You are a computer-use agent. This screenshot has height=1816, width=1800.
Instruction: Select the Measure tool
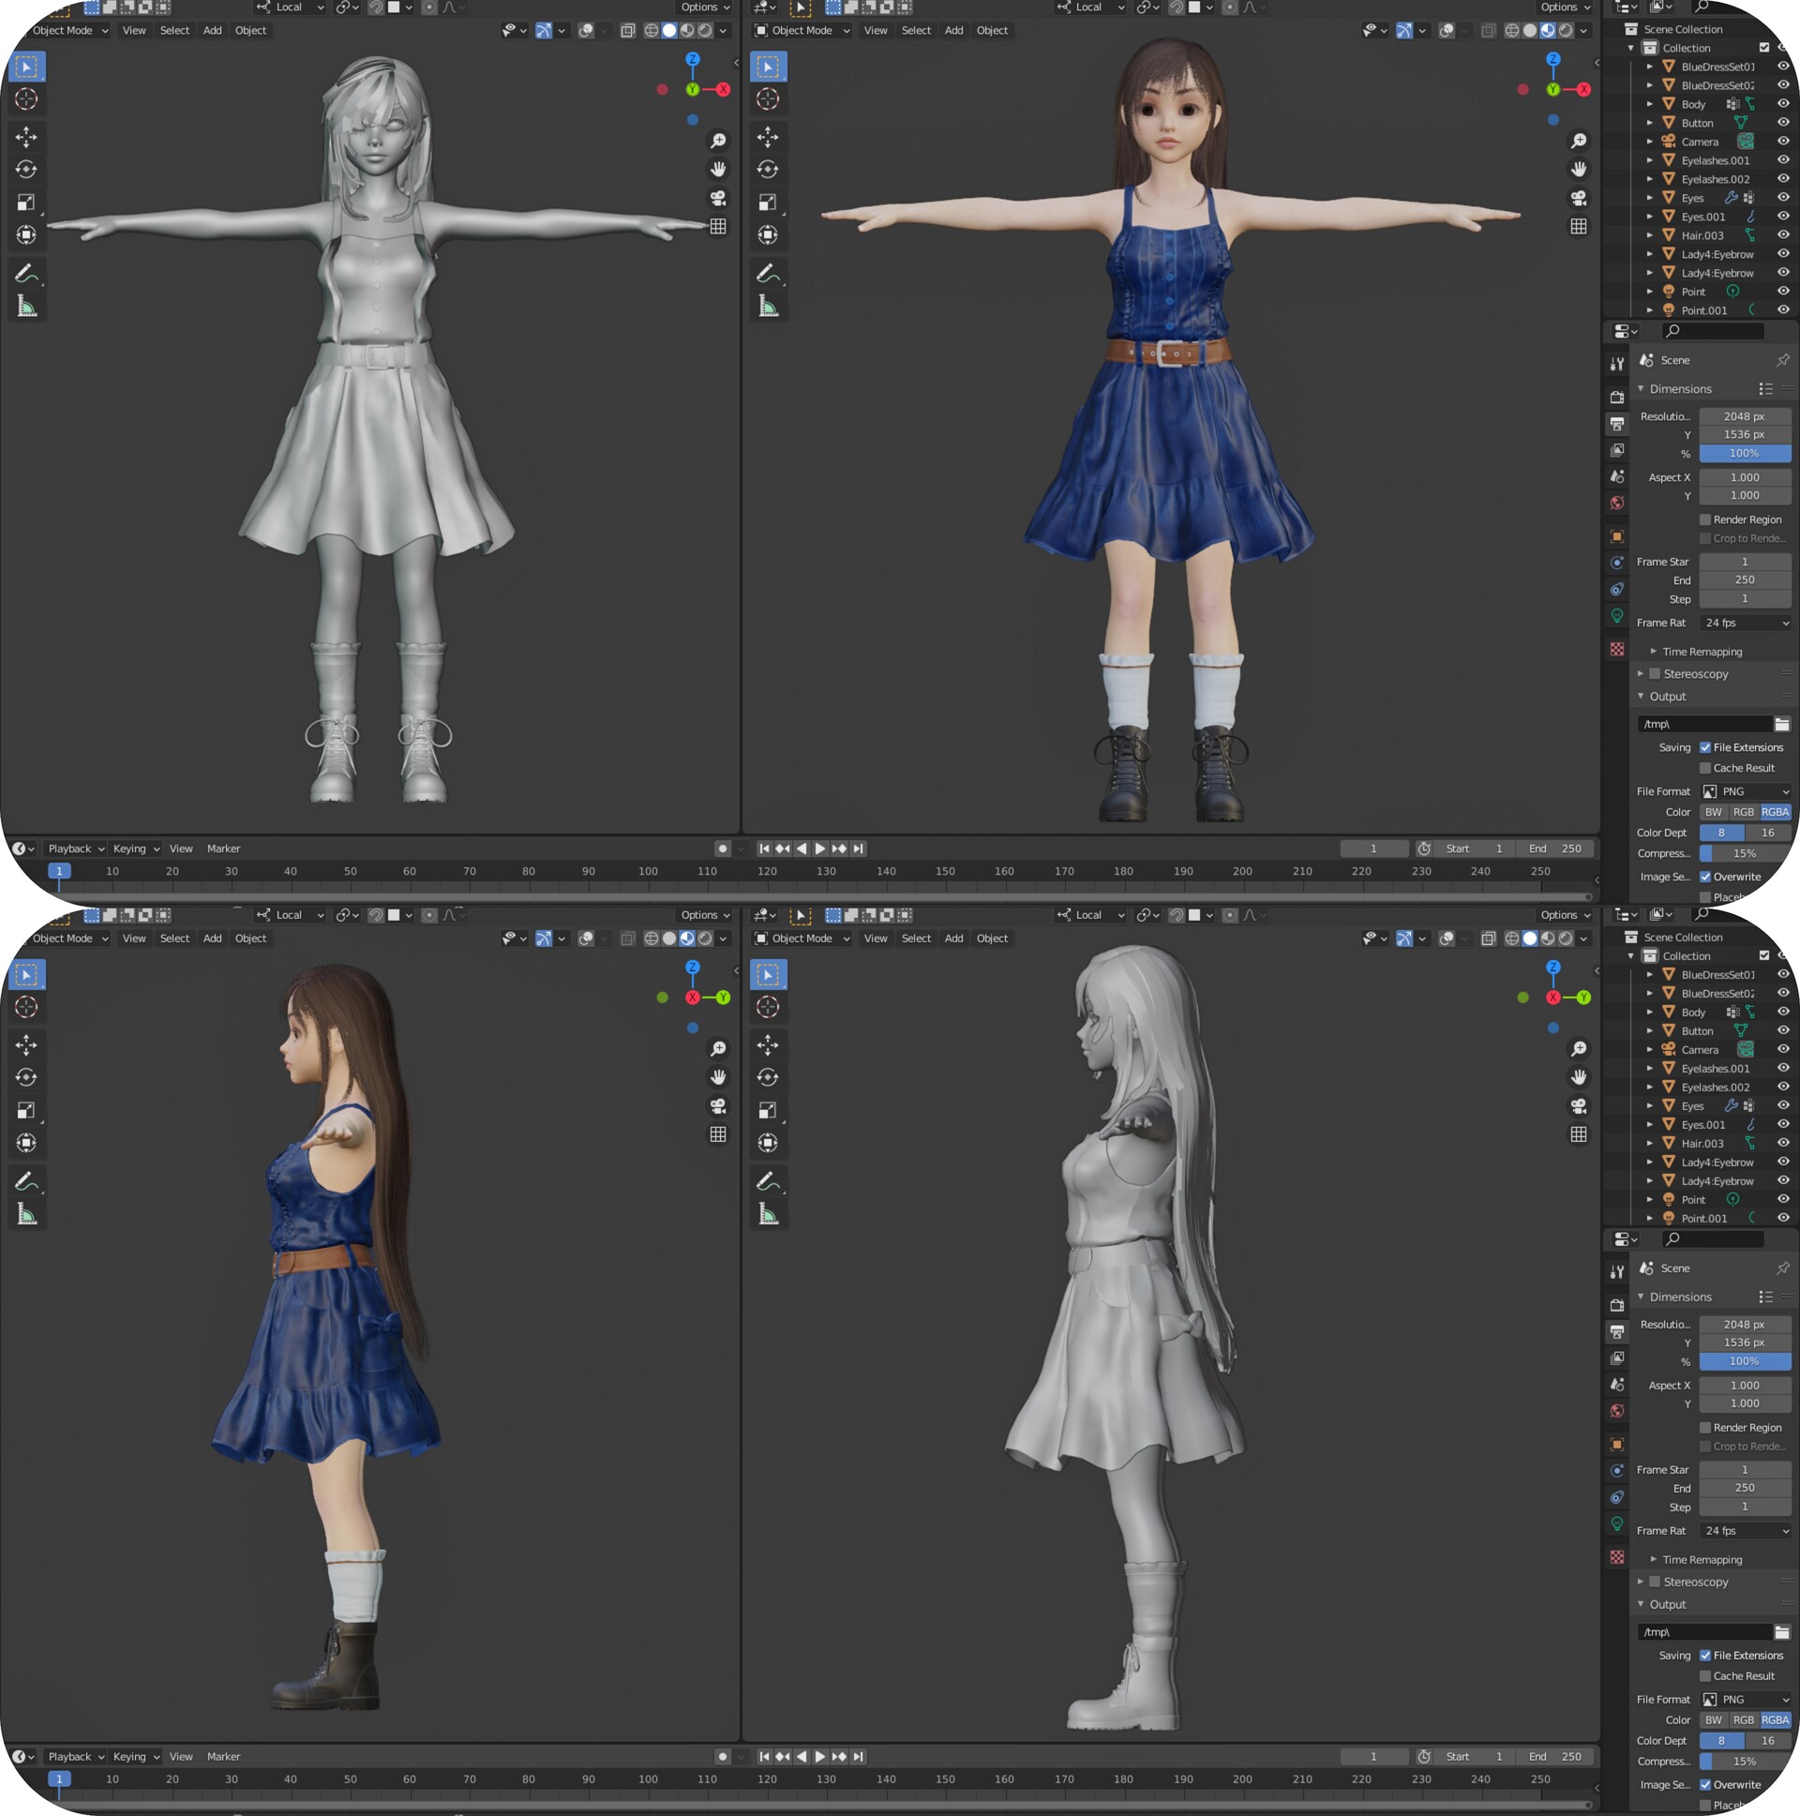(x=27, y=305)
